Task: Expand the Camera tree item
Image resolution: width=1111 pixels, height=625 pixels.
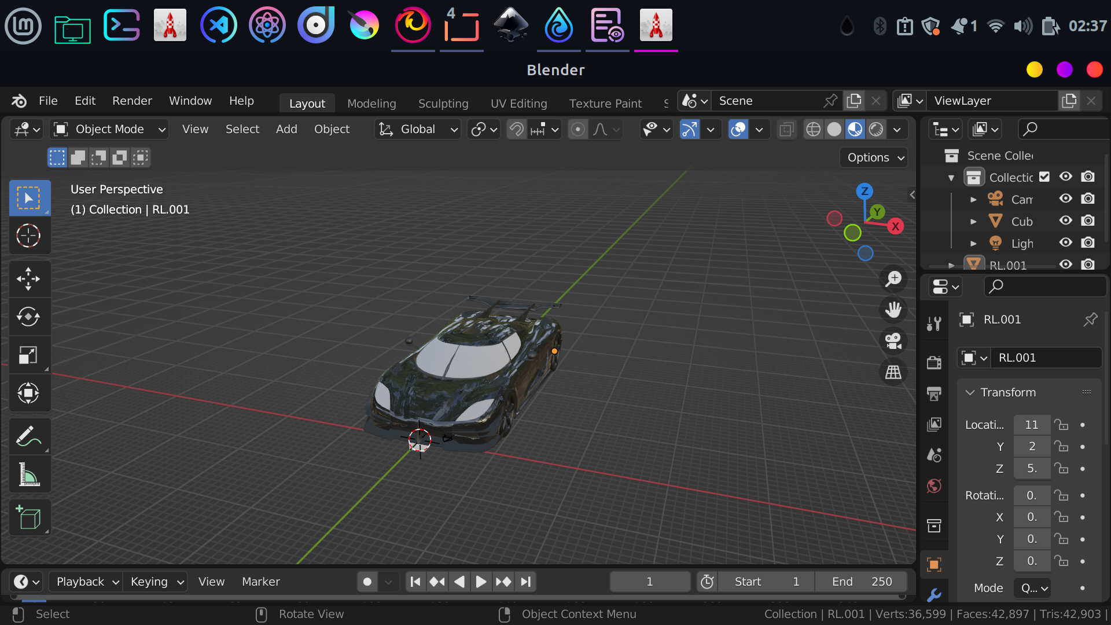Action: pyautogui.click(x=973, y=200)
